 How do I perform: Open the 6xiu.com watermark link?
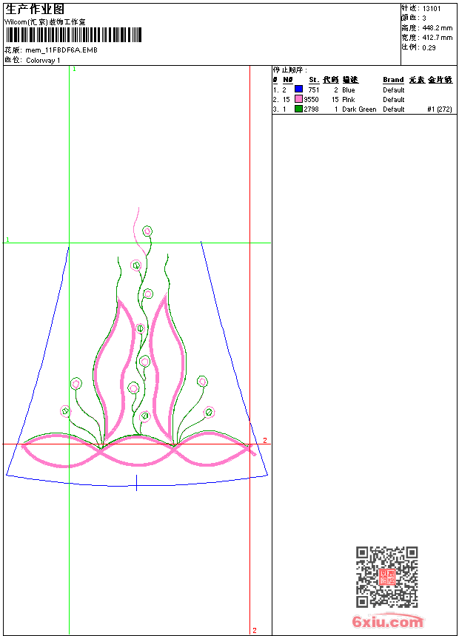pos(387,621)
